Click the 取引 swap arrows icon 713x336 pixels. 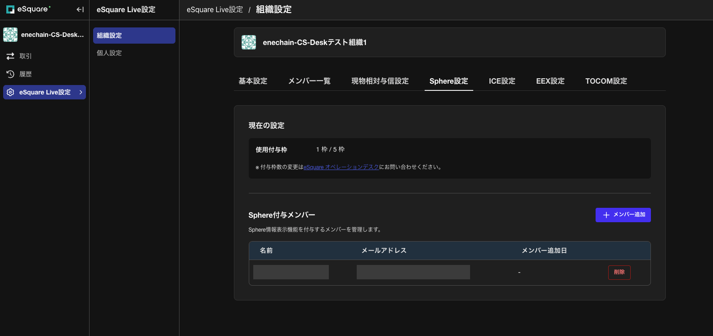click(10, 56)
